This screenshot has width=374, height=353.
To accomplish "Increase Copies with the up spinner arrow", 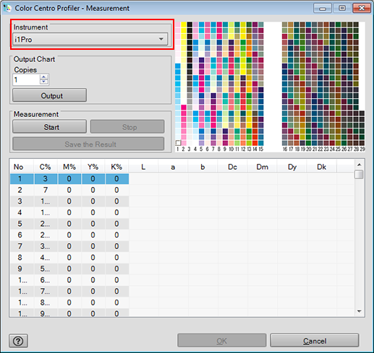I will [x=43, y=77].
